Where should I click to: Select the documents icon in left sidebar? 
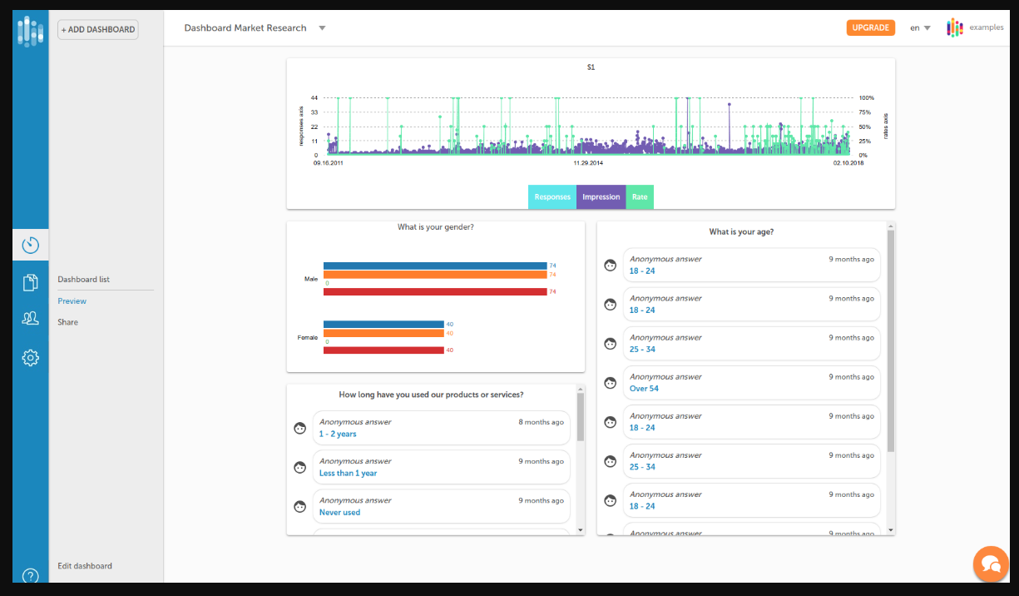coord(30,281)
